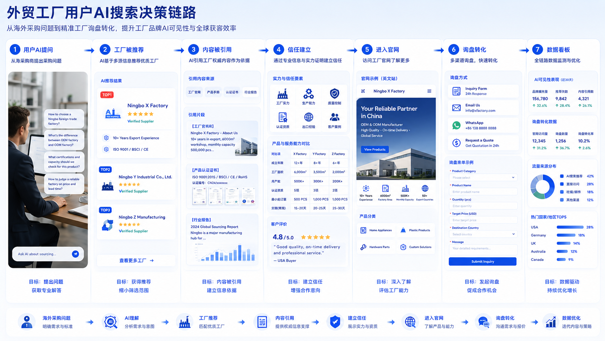
Task: Open the Home Appliances product category
Action: [x=376, y=230]
